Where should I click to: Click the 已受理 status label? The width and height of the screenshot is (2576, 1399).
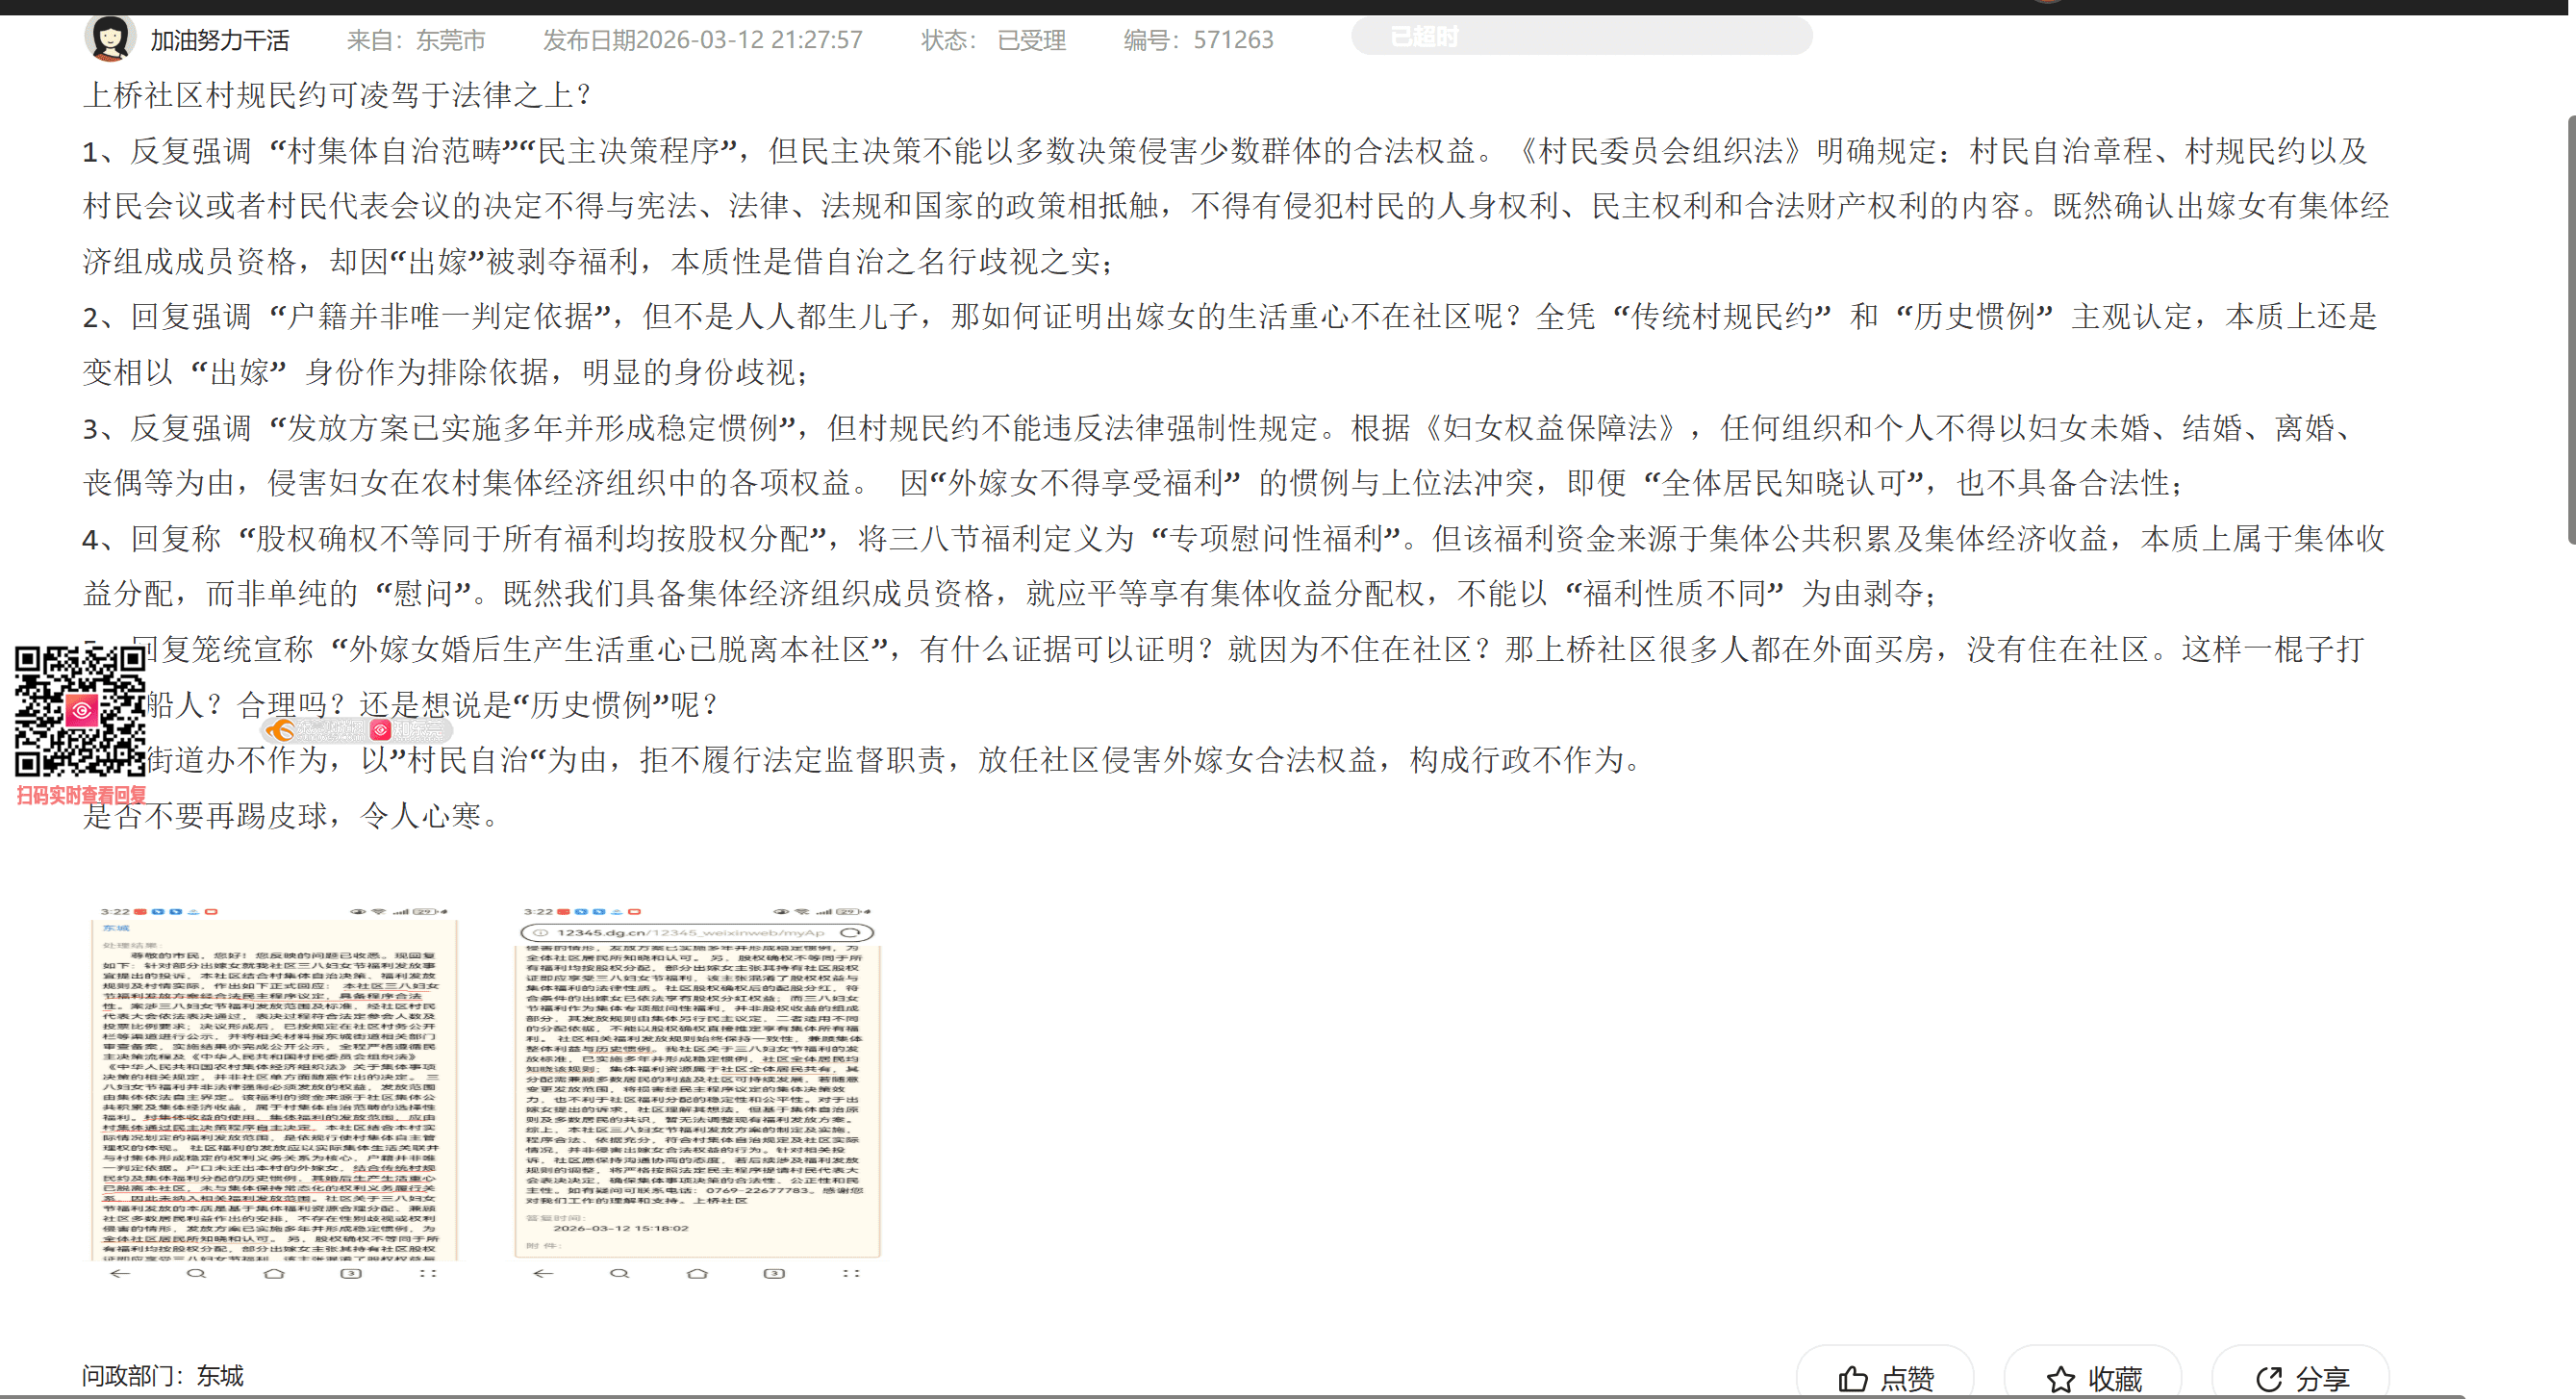[x=1031, y=40]
